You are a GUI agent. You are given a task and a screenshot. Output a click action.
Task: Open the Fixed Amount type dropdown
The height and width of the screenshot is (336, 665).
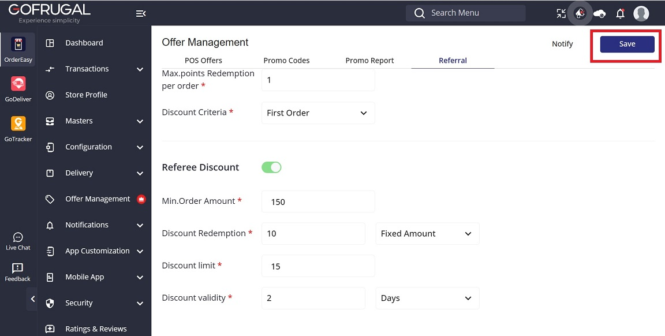point(427,234)
